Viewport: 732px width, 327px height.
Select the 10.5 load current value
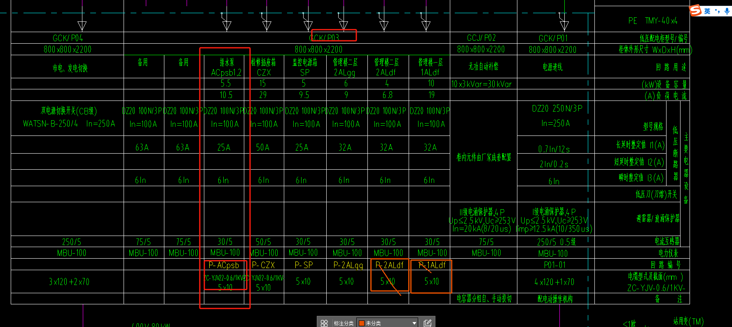pyautogui.click(x=226, y=95)
